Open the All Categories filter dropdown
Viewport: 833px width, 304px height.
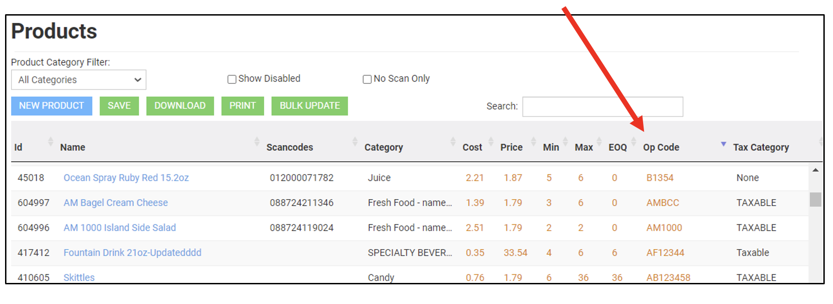(x=79, y=80)
